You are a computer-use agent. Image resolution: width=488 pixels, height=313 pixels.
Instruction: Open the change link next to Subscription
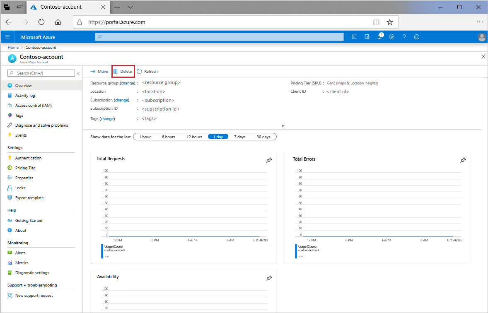click(121, 100)
